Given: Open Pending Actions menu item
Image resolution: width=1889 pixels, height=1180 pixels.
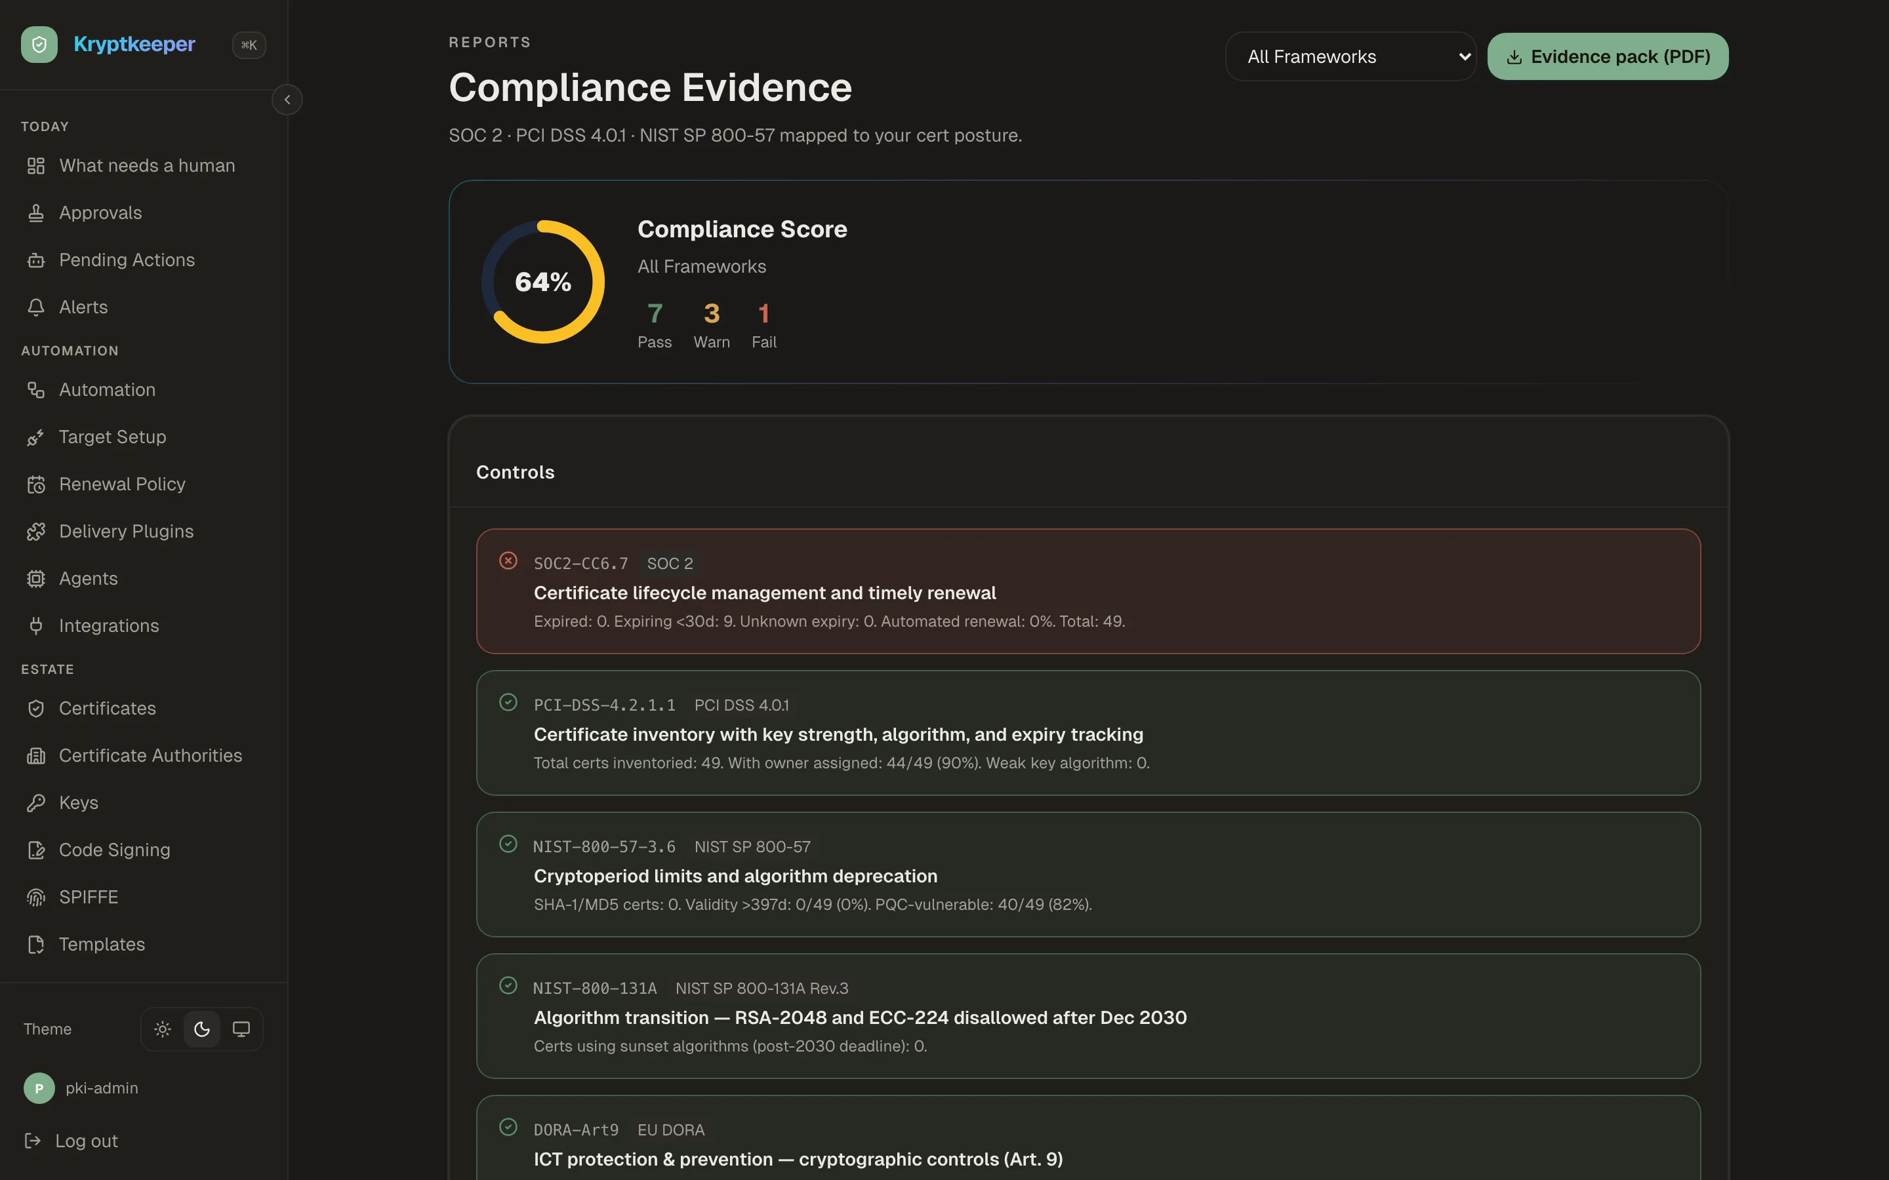Looking at the screenshot, I should tap(144, 260).
